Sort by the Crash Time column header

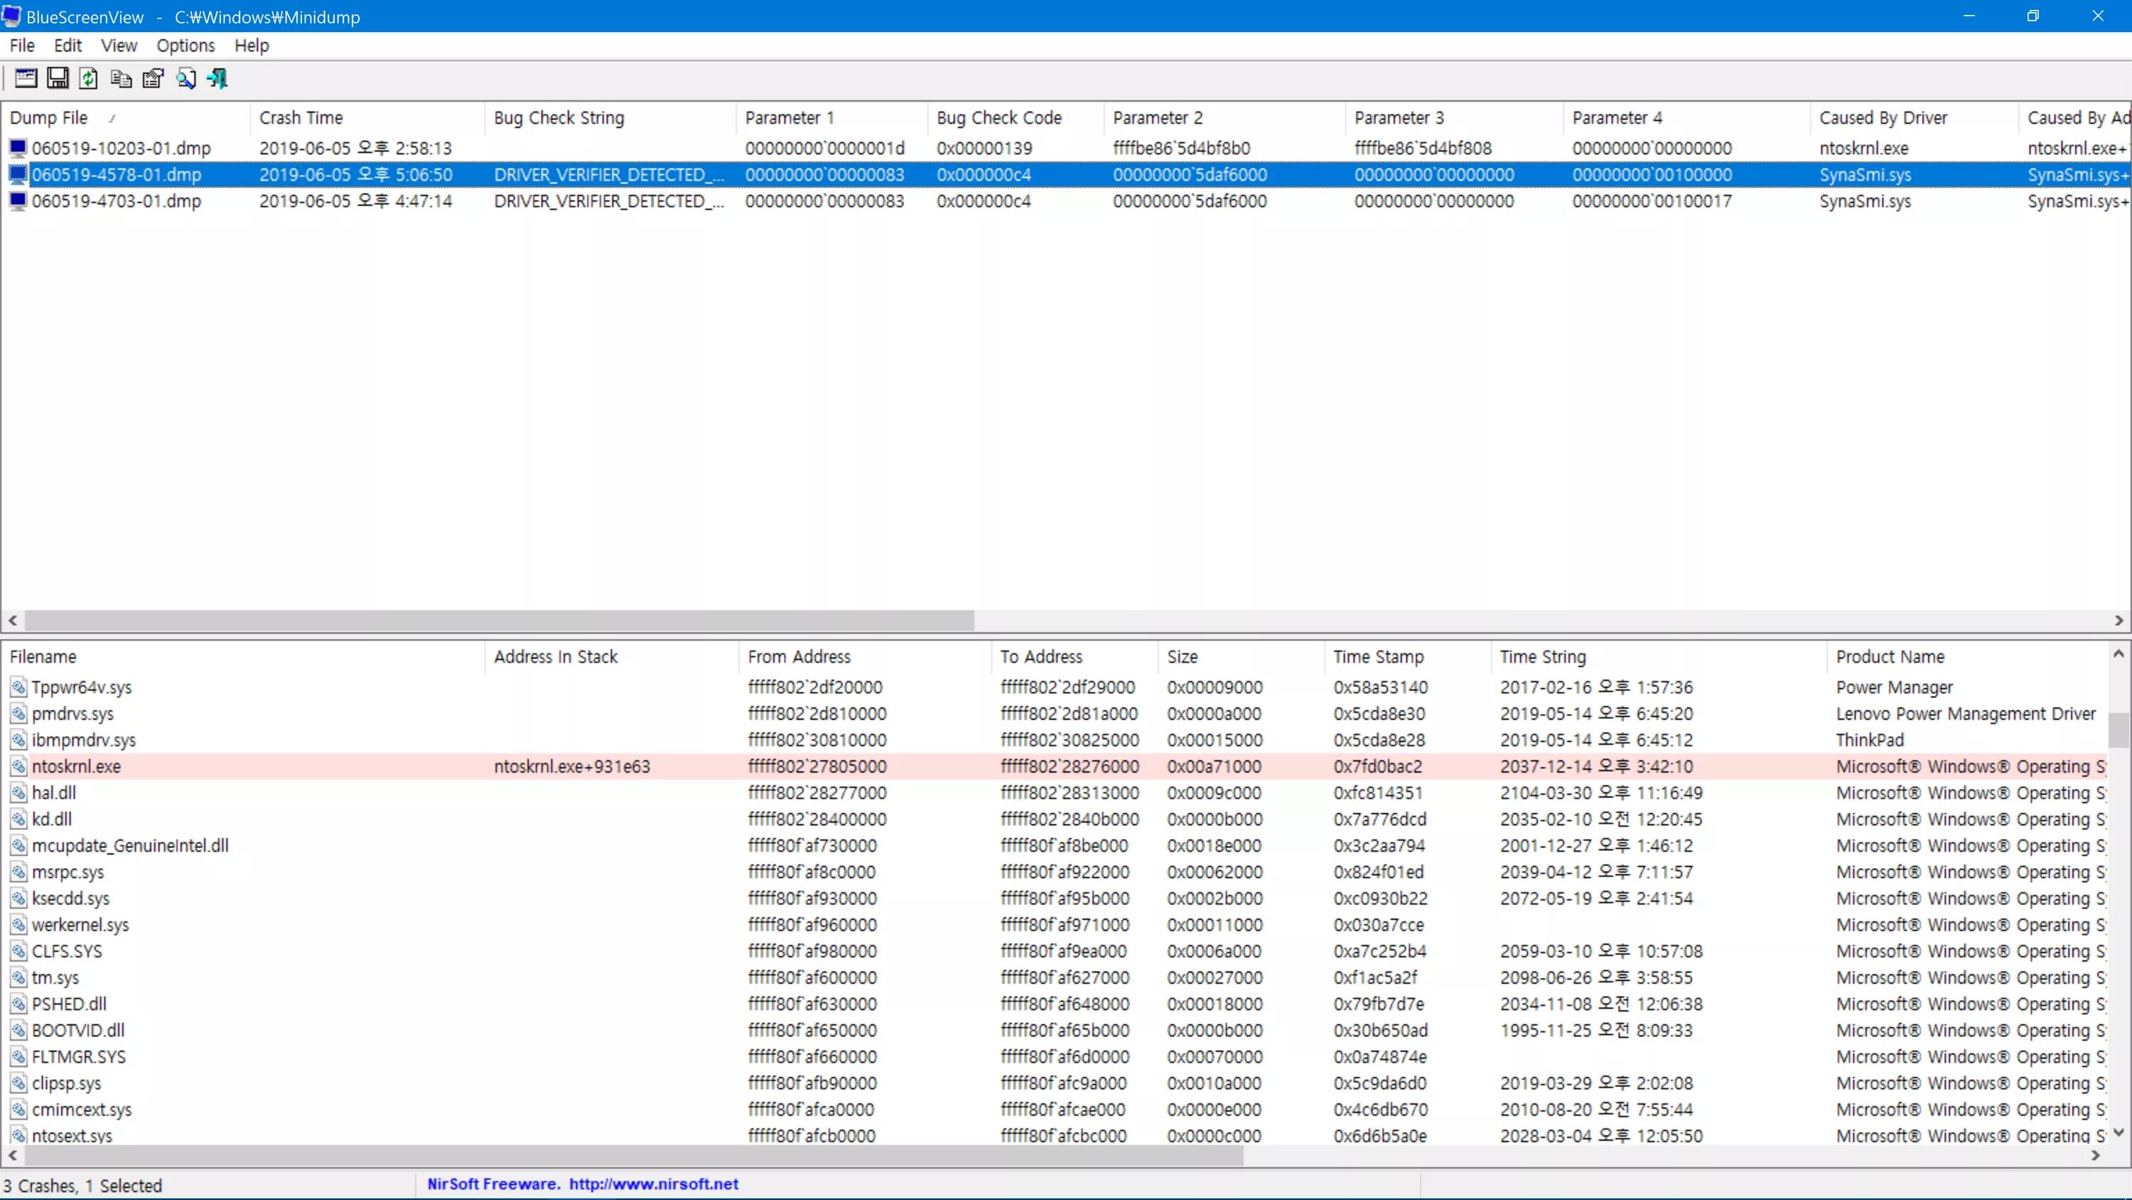point(301,117)
